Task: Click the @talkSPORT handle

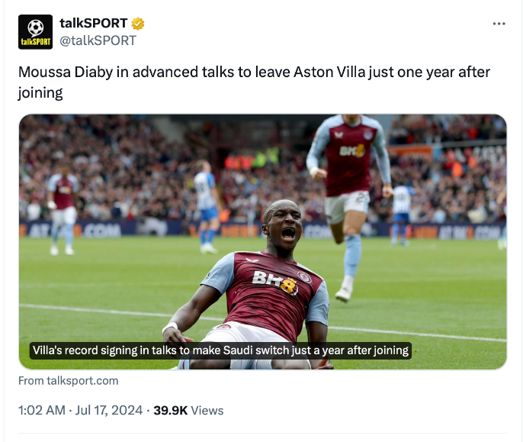Action: [98, 40]
